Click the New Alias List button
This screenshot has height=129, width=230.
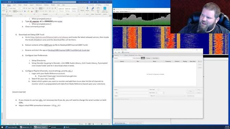pos(191,96)
